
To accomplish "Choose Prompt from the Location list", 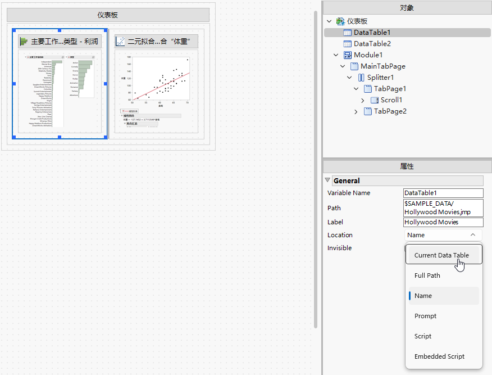I will (444, 316).
